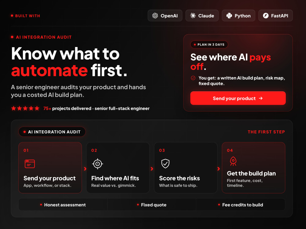Click 'First feature, cost, timeline.' caption

[245, 183]
